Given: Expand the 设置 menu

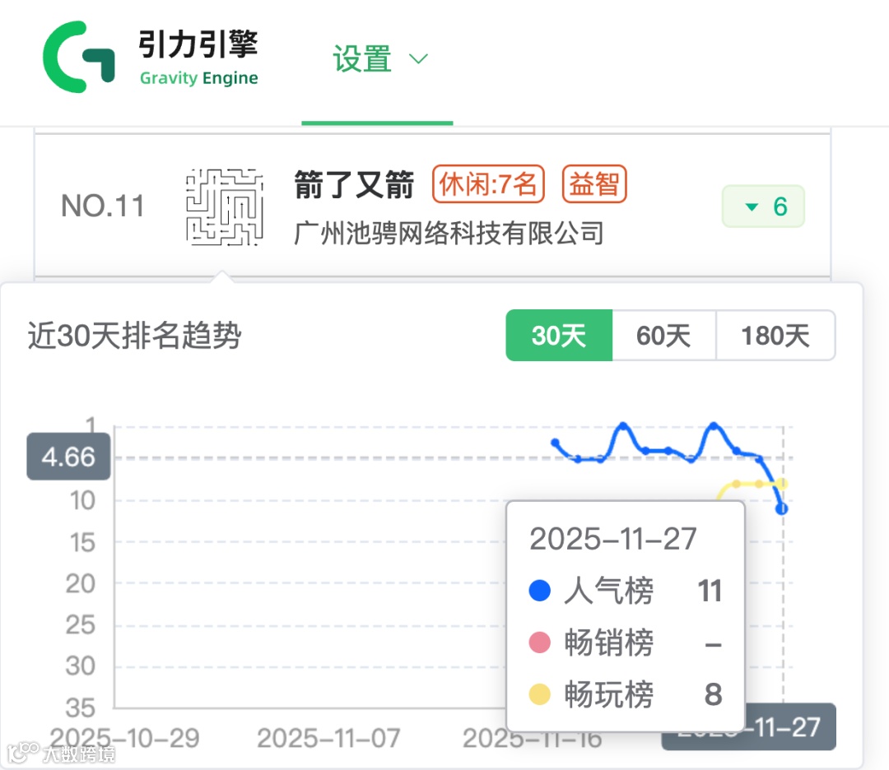Looking at the screenshot, I should [x=362, y=58].
